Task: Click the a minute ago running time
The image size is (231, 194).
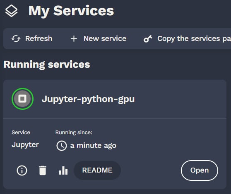Action: tap(93, 146)
